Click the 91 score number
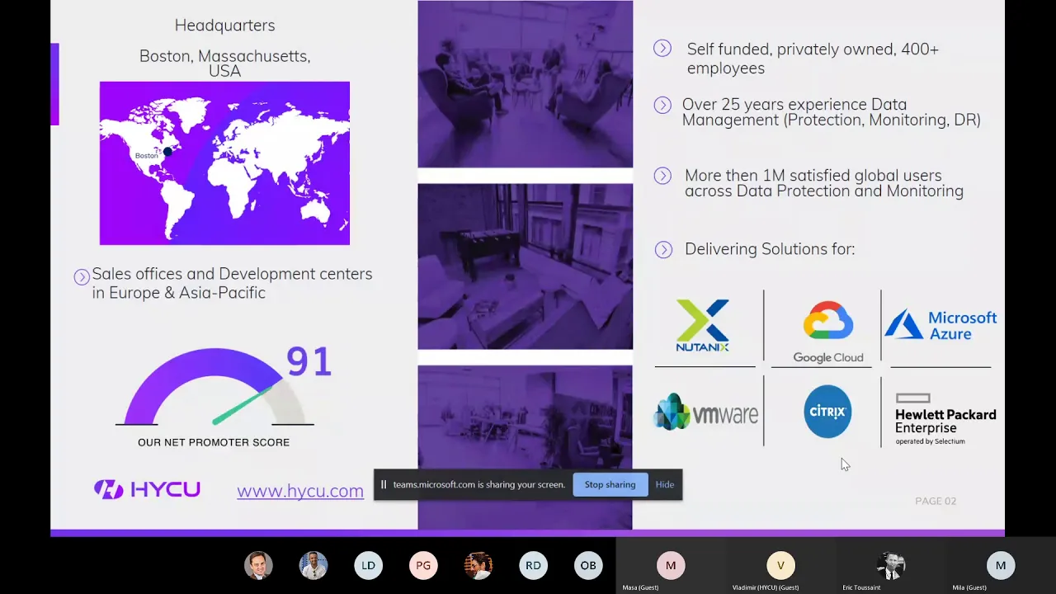Image resolution: width=1056 pixels, height=594 pixels. pos(309,361)
